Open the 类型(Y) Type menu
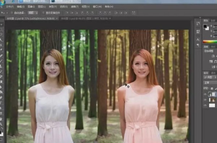 click(x=53, y=7)
